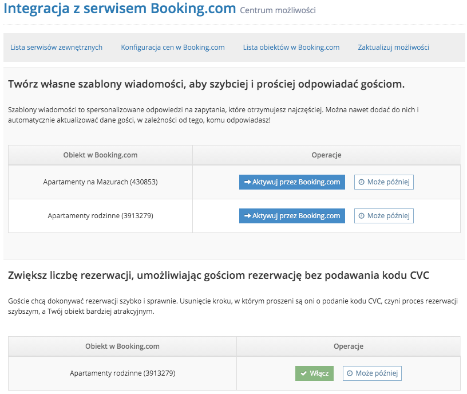Click Operacje header in templates table
The height and width of the screenshot is (394, 467).
pos(326,155)
